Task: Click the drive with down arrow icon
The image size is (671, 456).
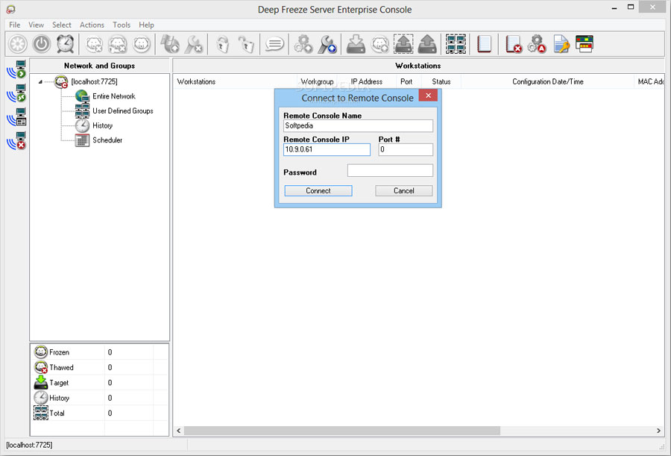Action: click(x=356, y=44)
